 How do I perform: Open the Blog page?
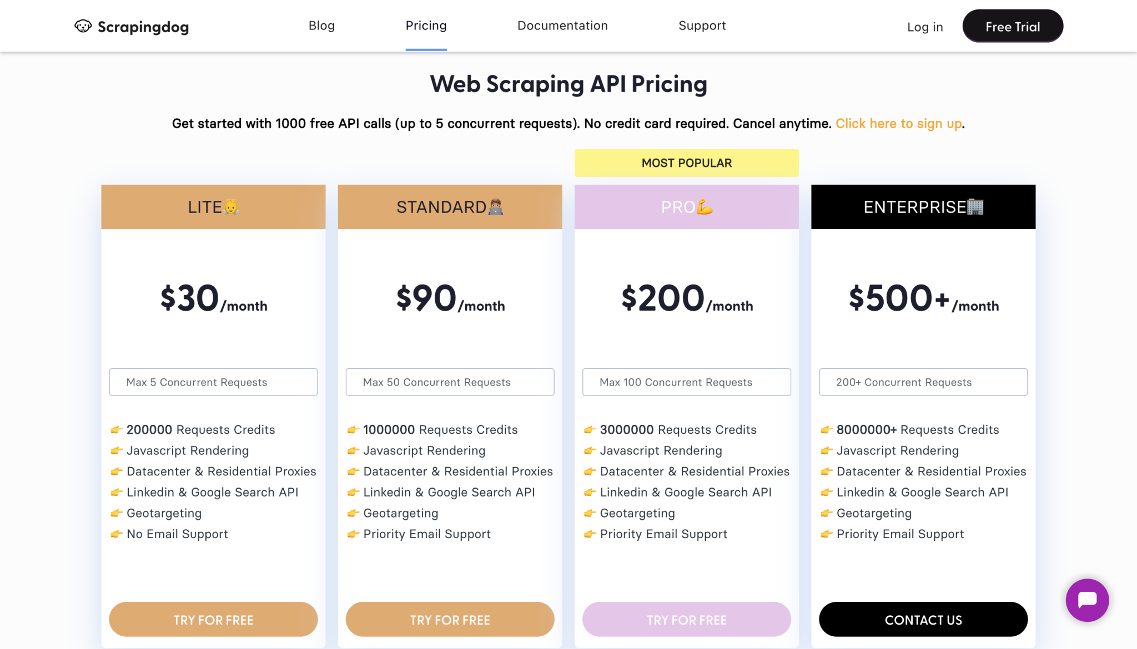click(321, 26)
